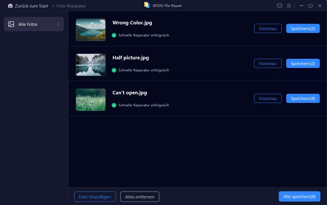
Task: Open the hamburger menu icon
Action: click(x=289, y=6)
